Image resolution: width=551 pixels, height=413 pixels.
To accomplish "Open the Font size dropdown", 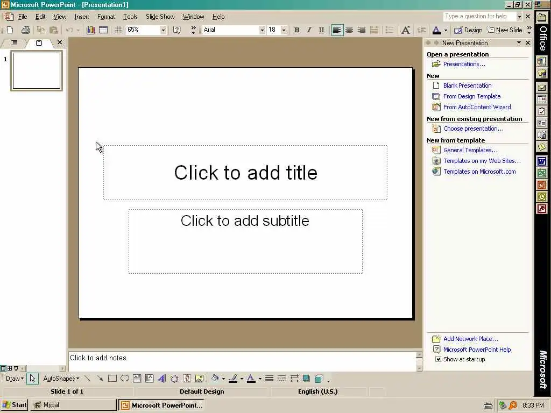I will click(284, 30).
